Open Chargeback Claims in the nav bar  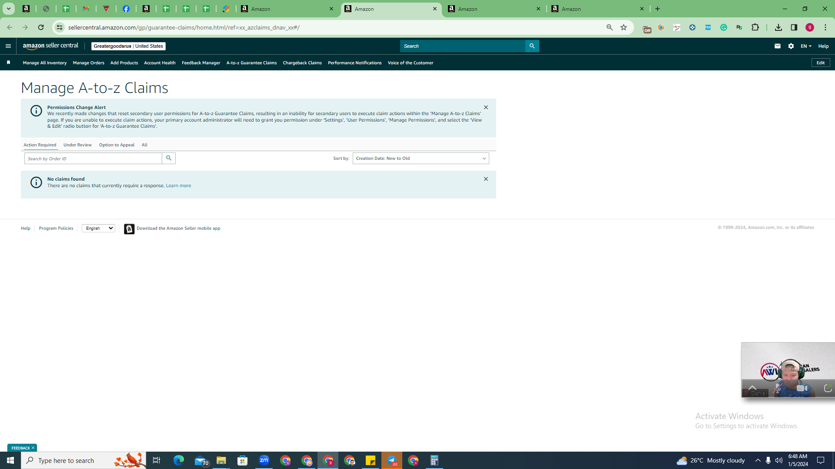pos(302,63)
